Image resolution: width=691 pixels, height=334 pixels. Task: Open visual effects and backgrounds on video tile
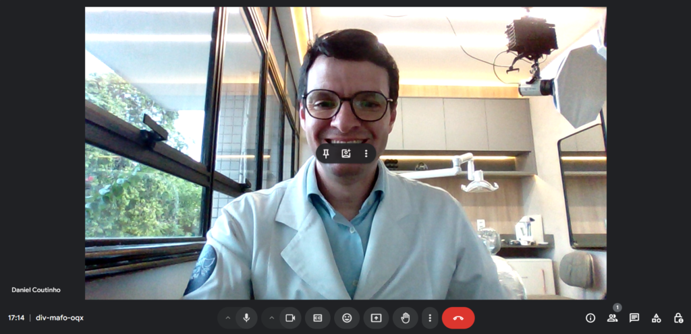(346, 154)
